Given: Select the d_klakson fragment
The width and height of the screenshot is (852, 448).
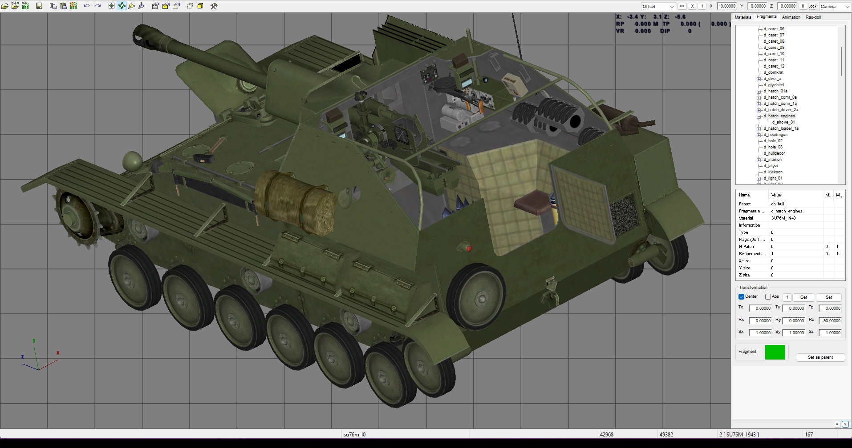Looking at the screenshot, I should pos(773,172).
